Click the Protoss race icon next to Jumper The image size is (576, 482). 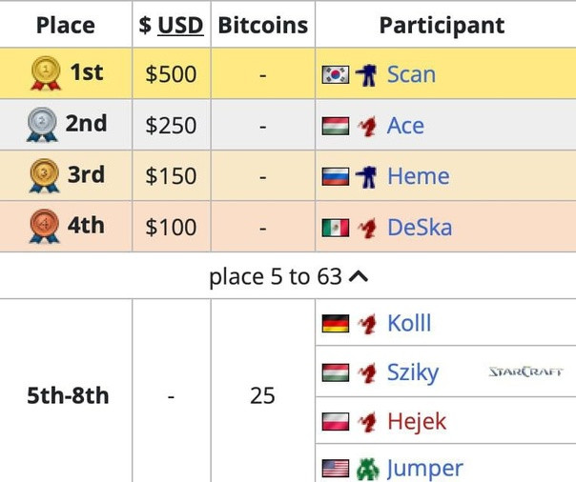367,470
